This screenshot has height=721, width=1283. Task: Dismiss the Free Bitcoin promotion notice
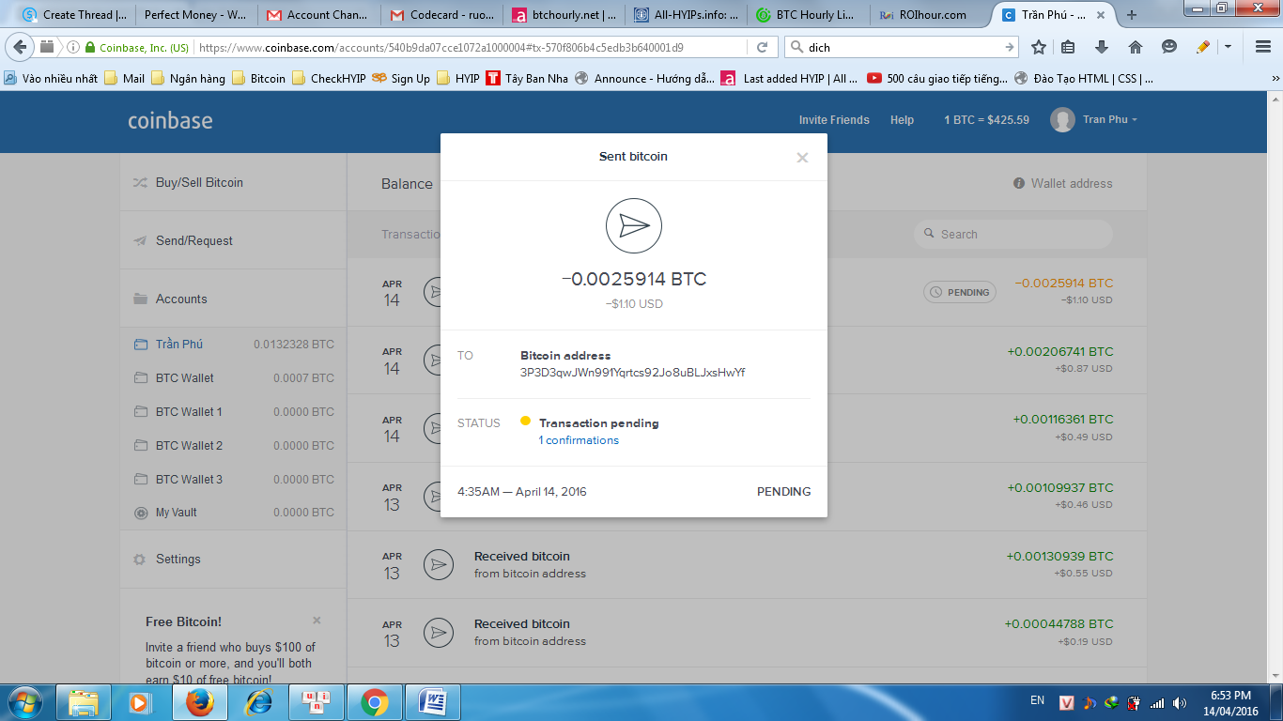[x=317, y=621]
